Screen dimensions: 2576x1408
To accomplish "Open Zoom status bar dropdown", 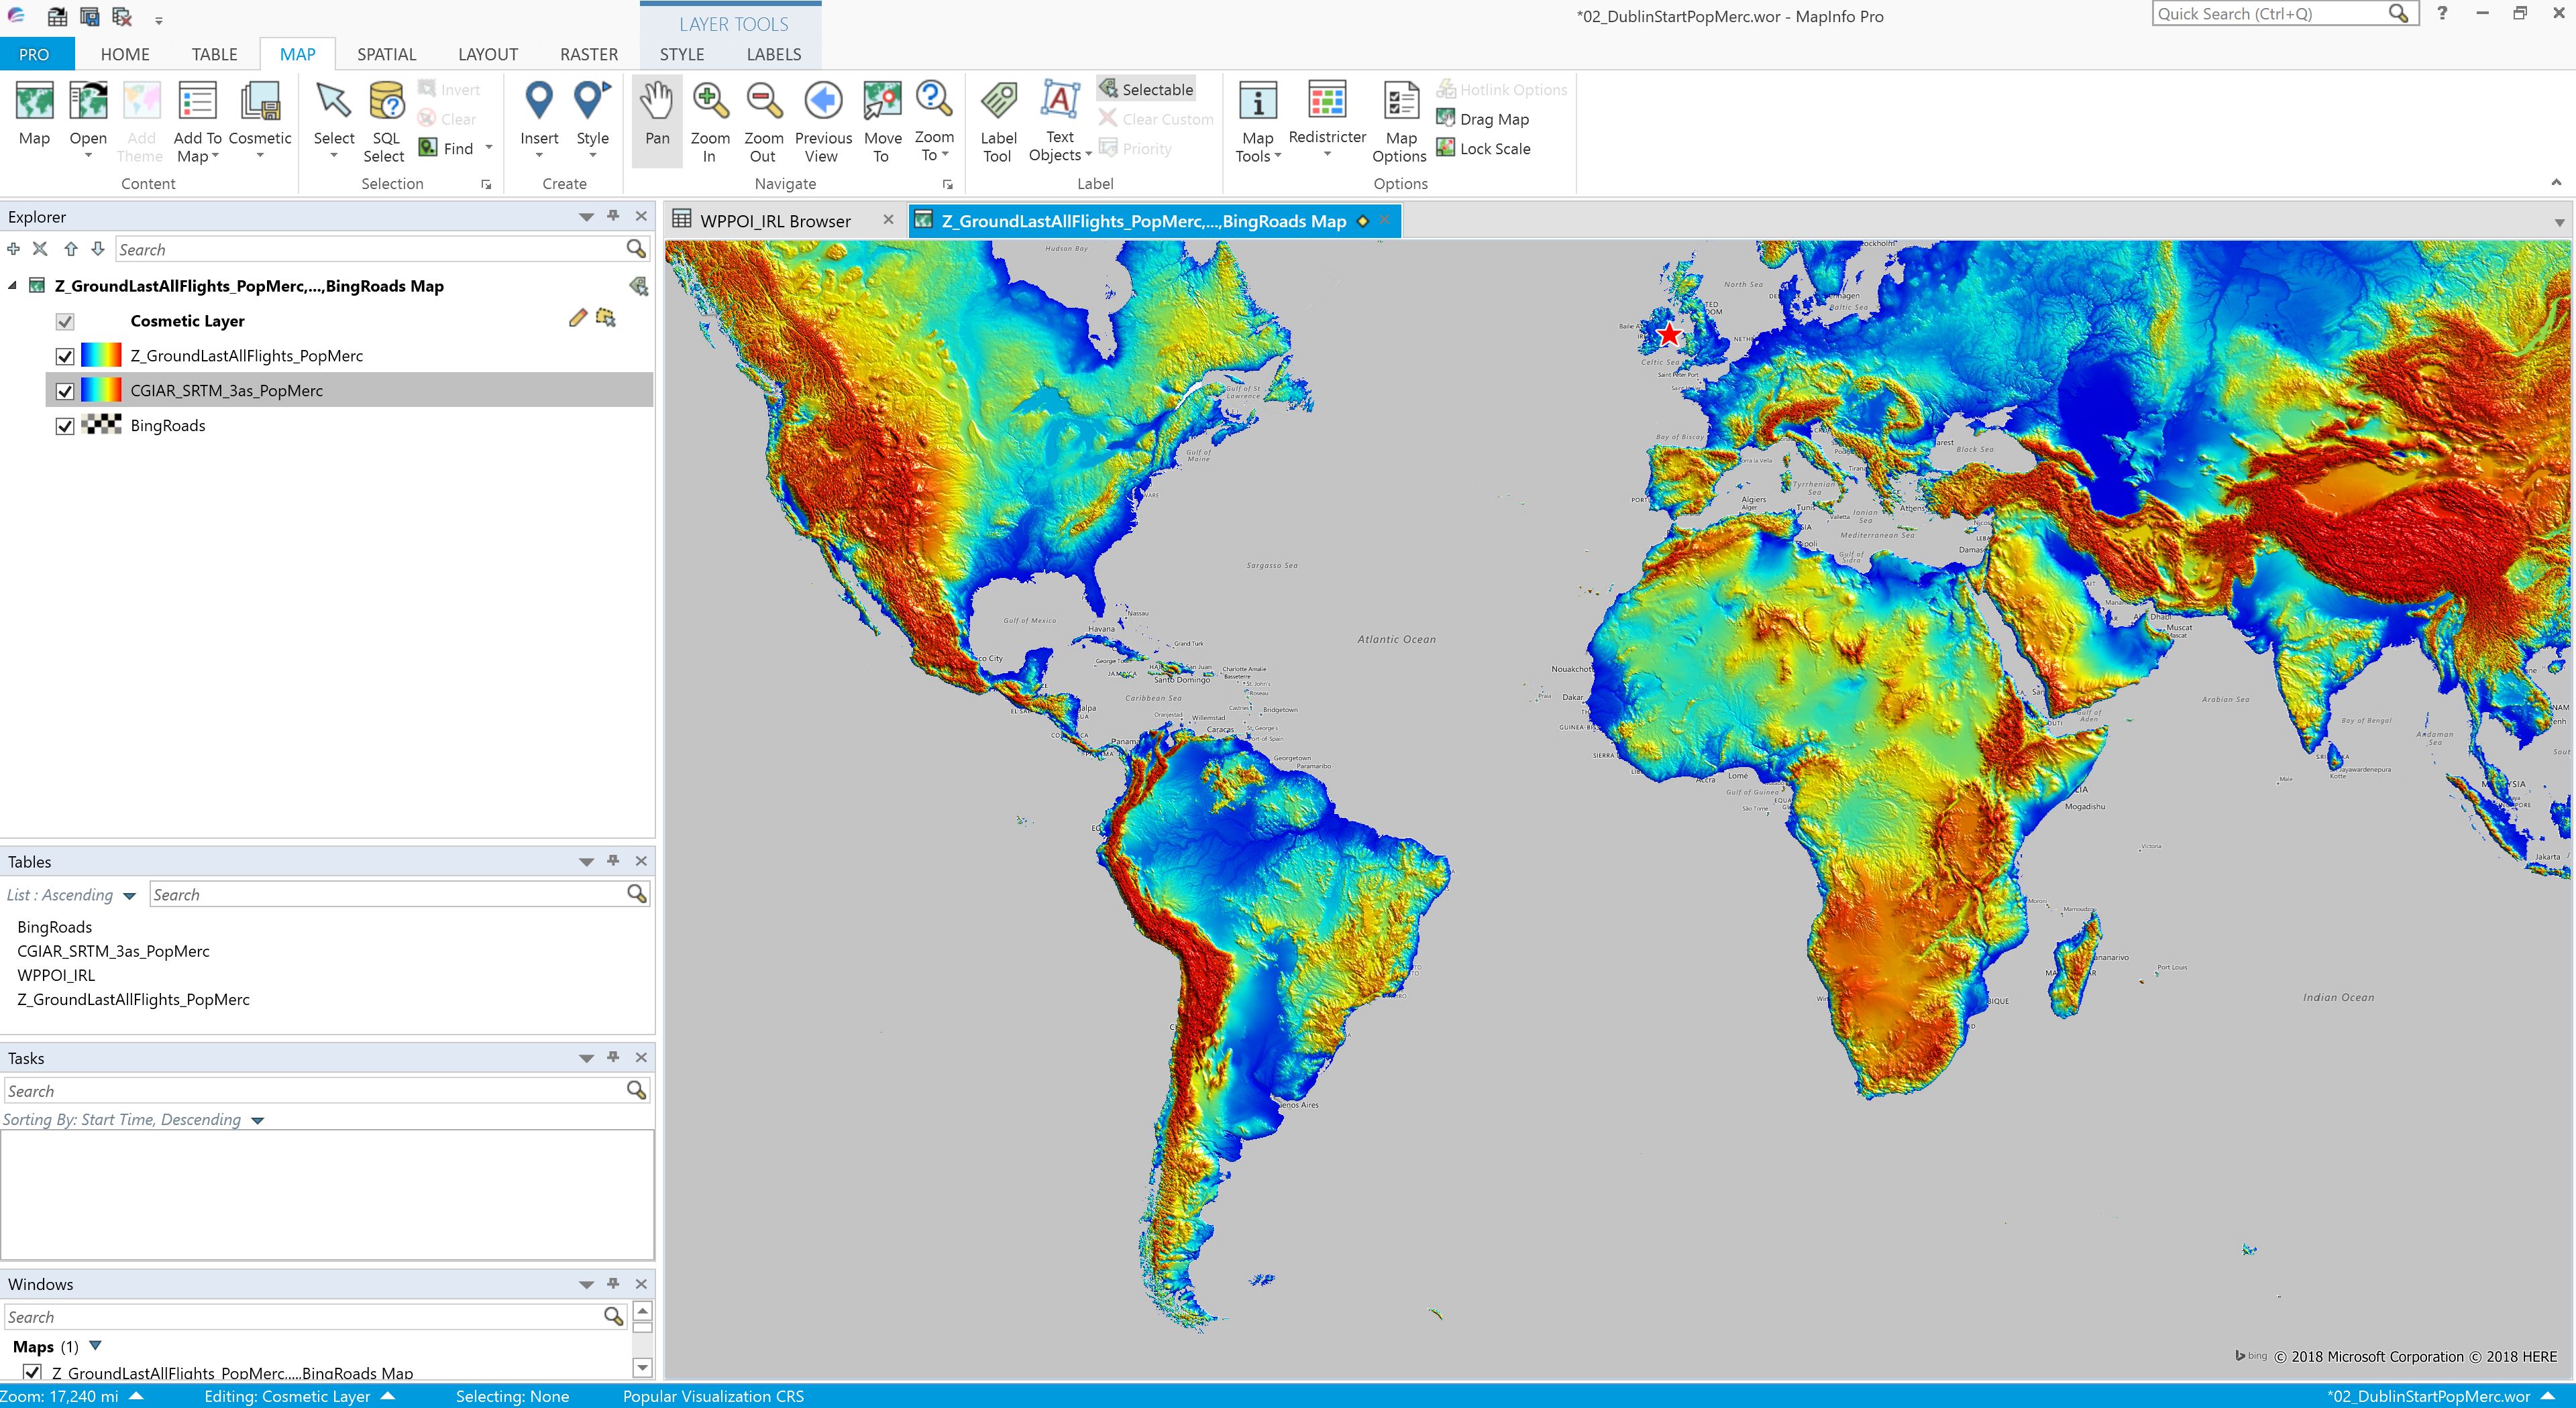I will pos(136,1396).
